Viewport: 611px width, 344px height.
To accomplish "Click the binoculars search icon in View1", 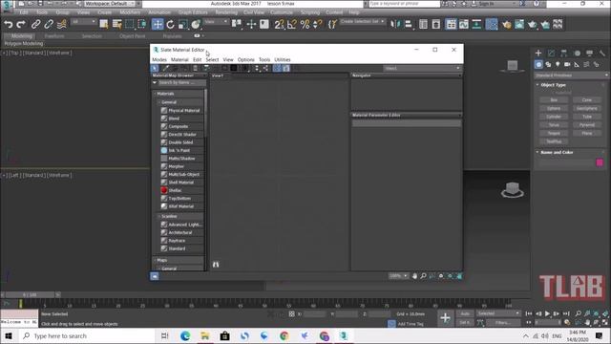I will click(216, 265).
